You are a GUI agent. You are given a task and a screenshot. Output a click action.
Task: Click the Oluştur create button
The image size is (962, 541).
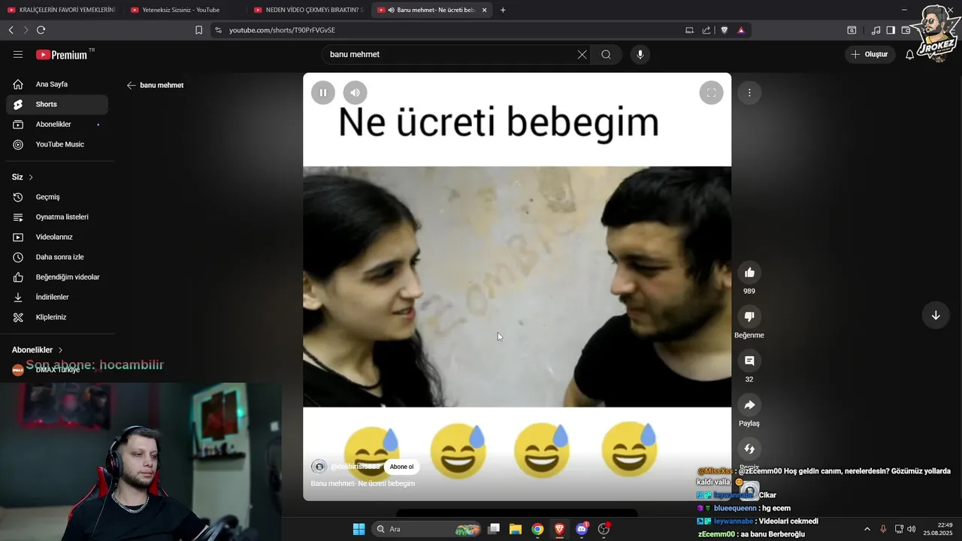[x=870, y=54]
